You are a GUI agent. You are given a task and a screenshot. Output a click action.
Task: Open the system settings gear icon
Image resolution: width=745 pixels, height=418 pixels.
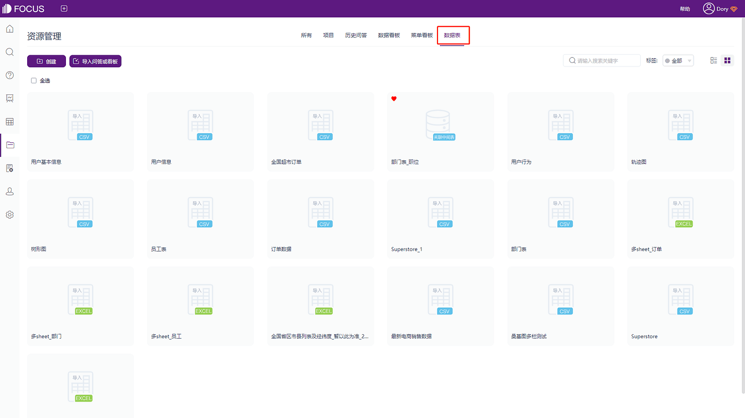10,215
